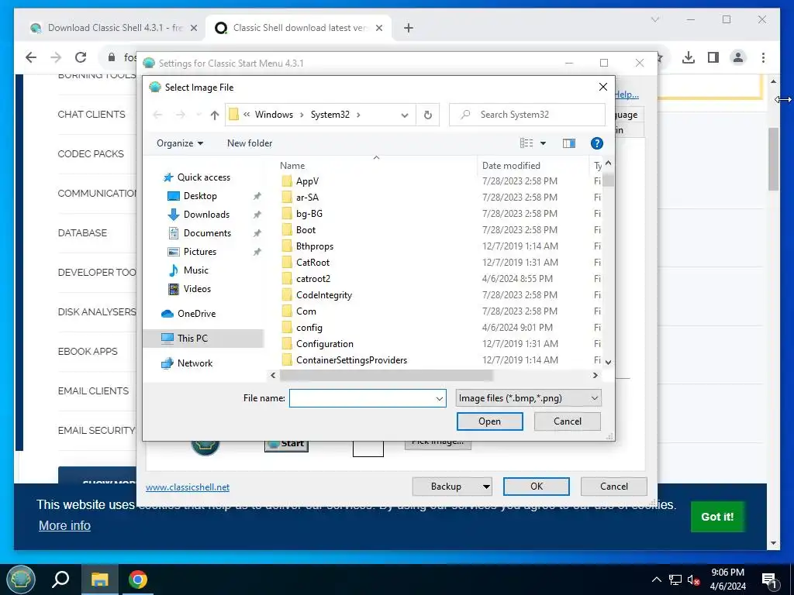Expand view options dropdown arrow
794x595 pixels.
pos(543,143)
